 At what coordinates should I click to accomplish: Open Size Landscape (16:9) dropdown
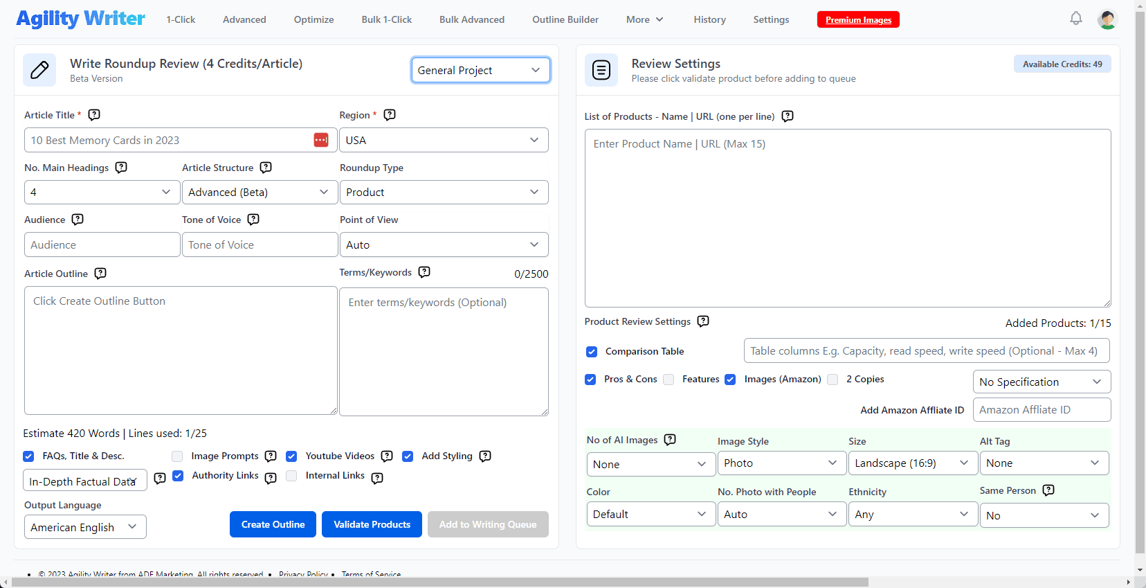tap(913, 463)
